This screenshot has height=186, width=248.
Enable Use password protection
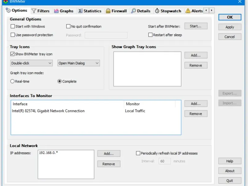(13, 35)
